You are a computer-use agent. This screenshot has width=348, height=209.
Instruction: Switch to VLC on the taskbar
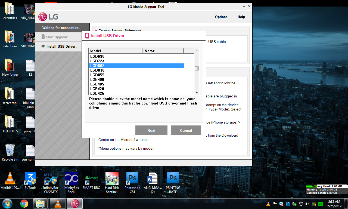click(58, 204)
